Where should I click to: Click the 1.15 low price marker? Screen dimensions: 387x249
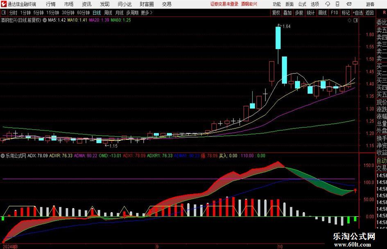tap(113, 146)
